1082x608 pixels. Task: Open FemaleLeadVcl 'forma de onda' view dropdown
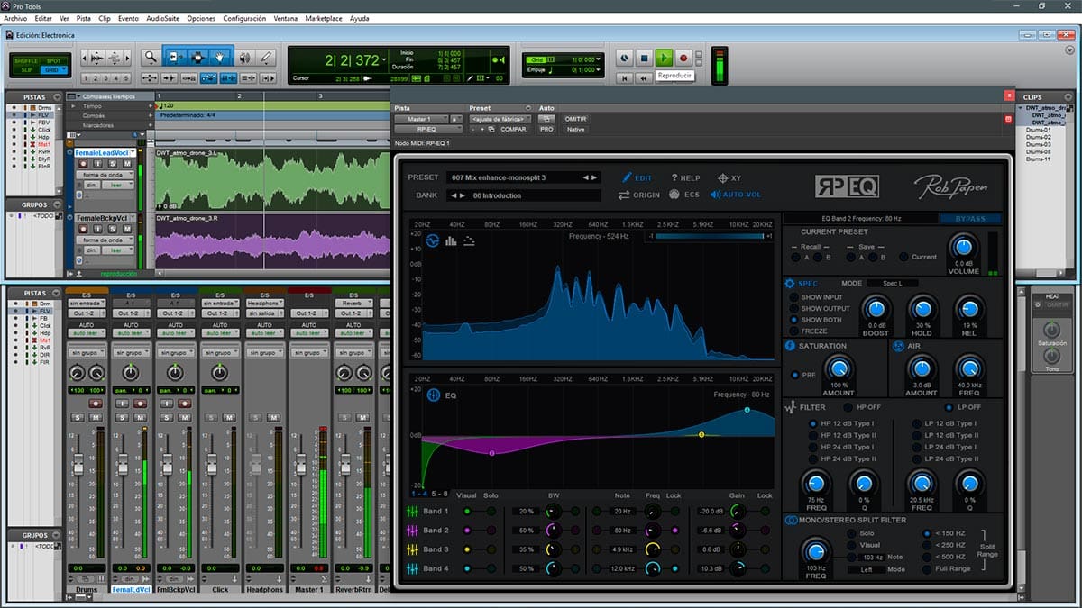click(x=104, y=175)
